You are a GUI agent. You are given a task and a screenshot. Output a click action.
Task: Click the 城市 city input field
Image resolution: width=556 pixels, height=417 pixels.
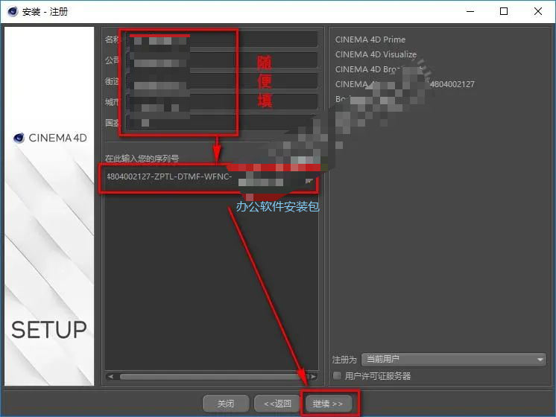point(221,102)
